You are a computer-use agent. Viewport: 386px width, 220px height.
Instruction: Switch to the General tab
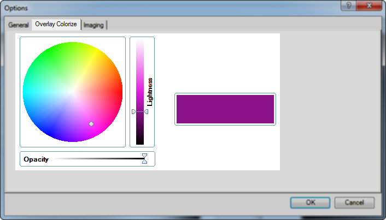point(19,25)
